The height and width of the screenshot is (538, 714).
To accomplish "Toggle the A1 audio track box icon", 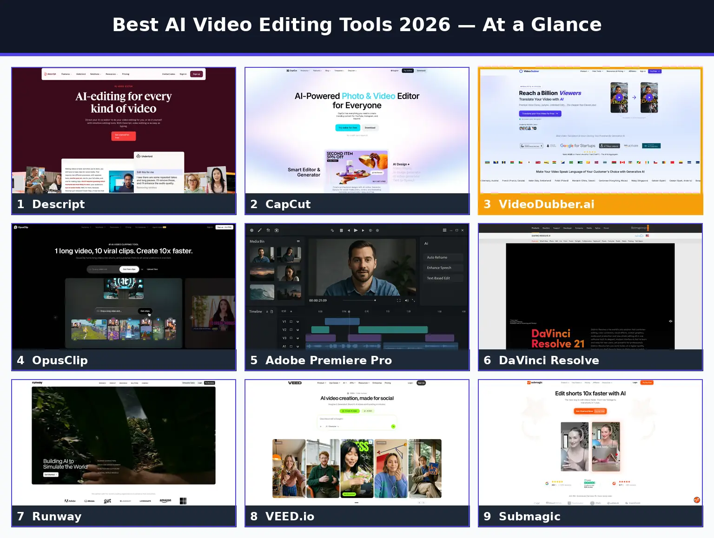I will coord(291,346).
